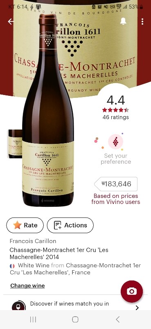Image resolution: width=151 pixels, height=329 pixels.
Task: Expand the wine match chevron arrow
Action: tap(137, 308)
